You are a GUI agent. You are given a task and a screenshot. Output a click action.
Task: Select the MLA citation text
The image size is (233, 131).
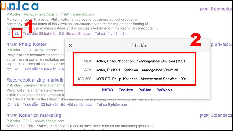(x=142, y=61)
